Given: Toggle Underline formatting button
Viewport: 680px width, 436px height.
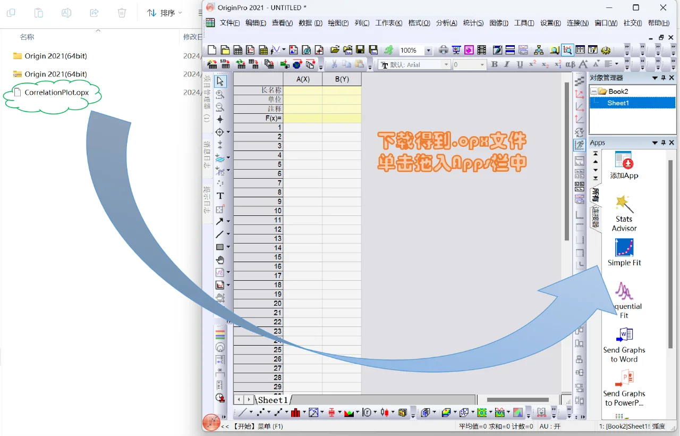Looking at the screenshot, I should [520, 64].
